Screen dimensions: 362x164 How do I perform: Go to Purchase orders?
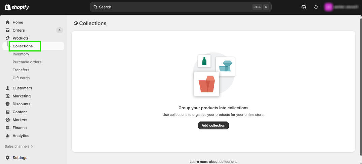[27, 62]
